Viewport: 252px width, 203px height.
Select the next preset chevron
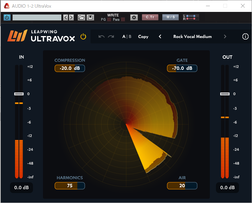(x=225, y=36)
